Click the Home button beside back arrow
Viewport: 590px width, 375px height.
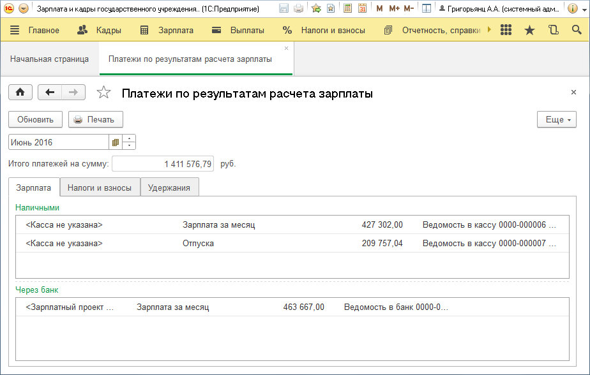tap(20, 92)
